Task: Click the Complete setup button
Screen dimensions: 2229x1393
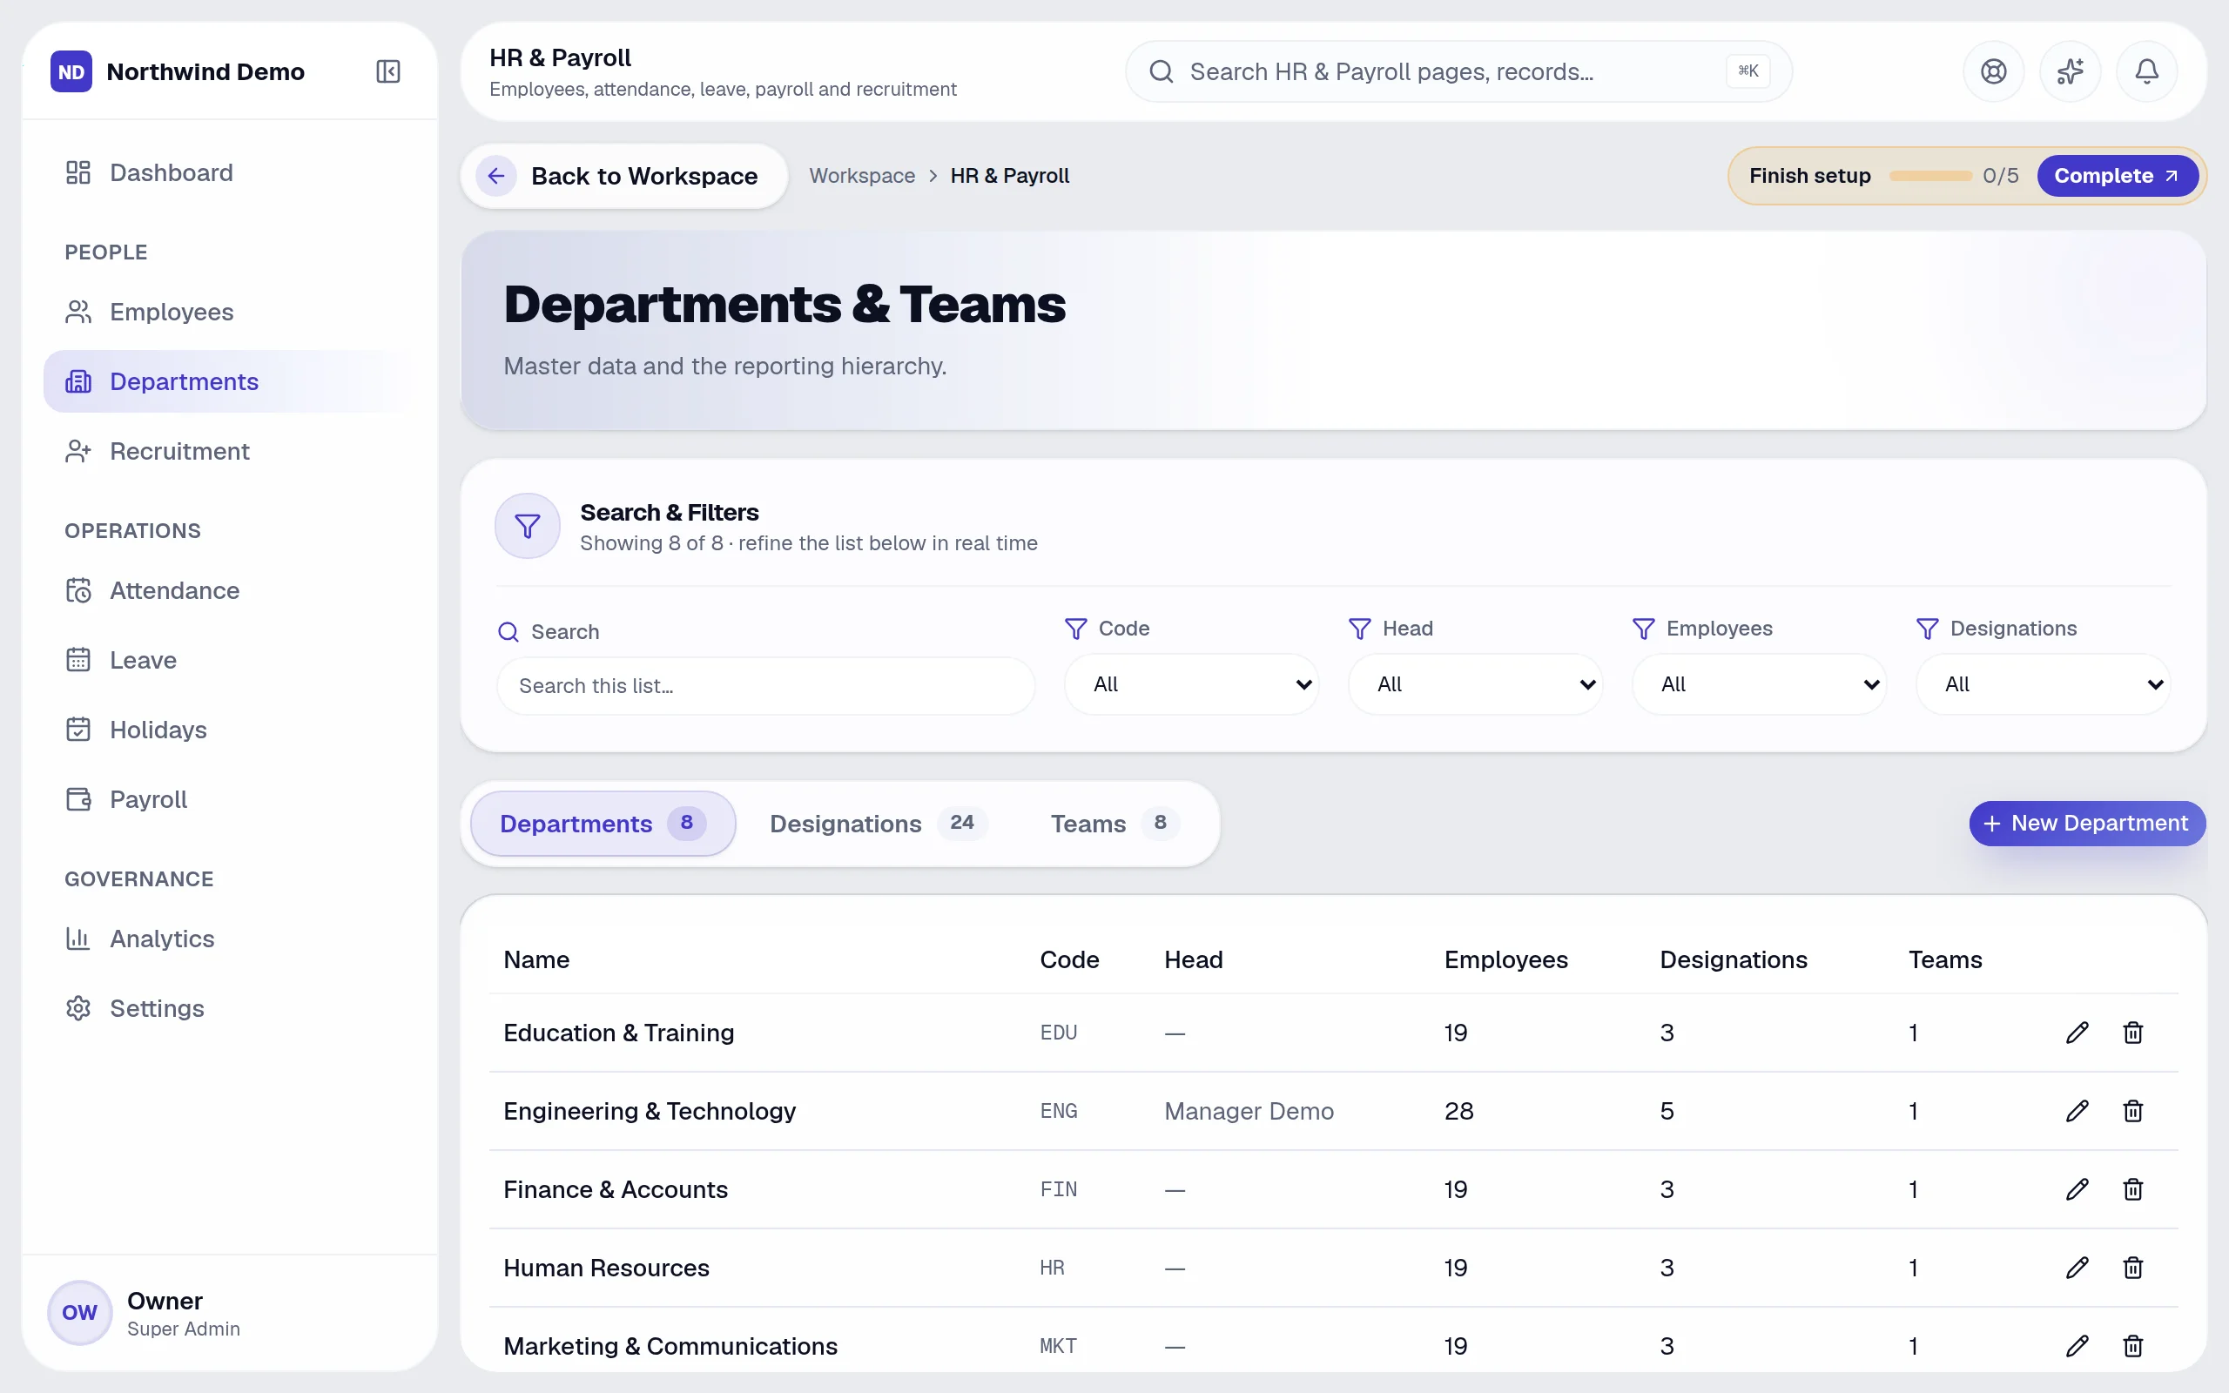Action: (x=2117, y=175)
